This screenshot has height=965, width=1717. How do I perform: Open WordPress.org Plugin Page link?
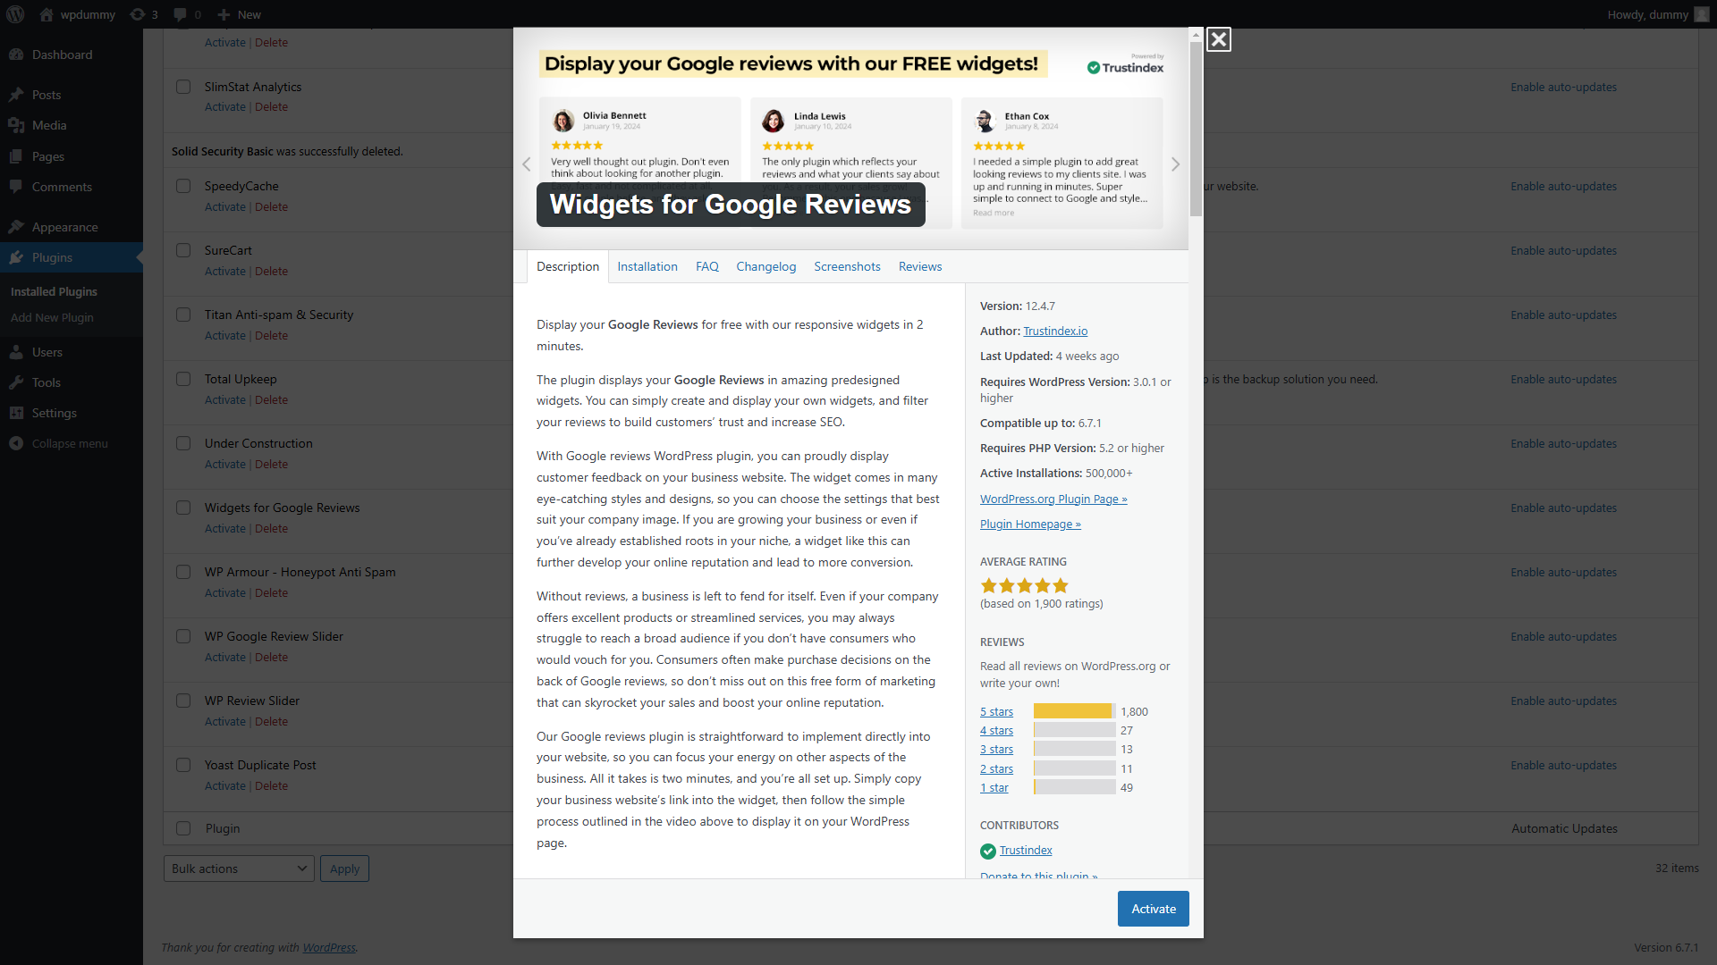pyautogui.click(x=1053, y=499)
